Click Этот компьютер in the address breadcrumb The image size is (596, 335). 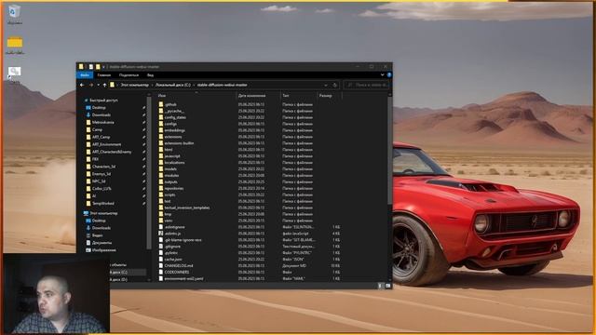[135, 85]
